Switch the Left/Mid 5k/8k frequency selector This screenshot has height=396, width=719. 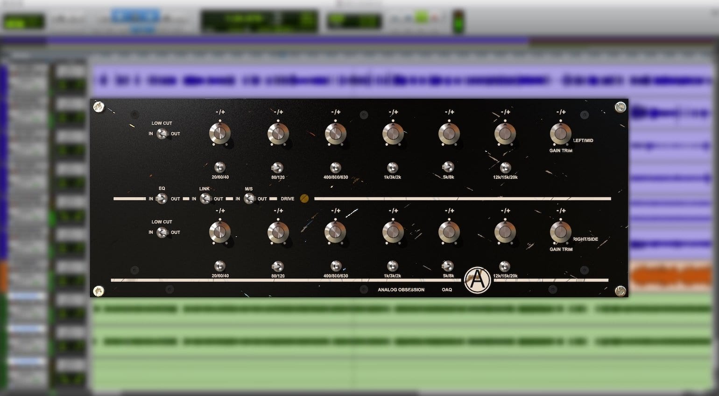click(448, 167)
